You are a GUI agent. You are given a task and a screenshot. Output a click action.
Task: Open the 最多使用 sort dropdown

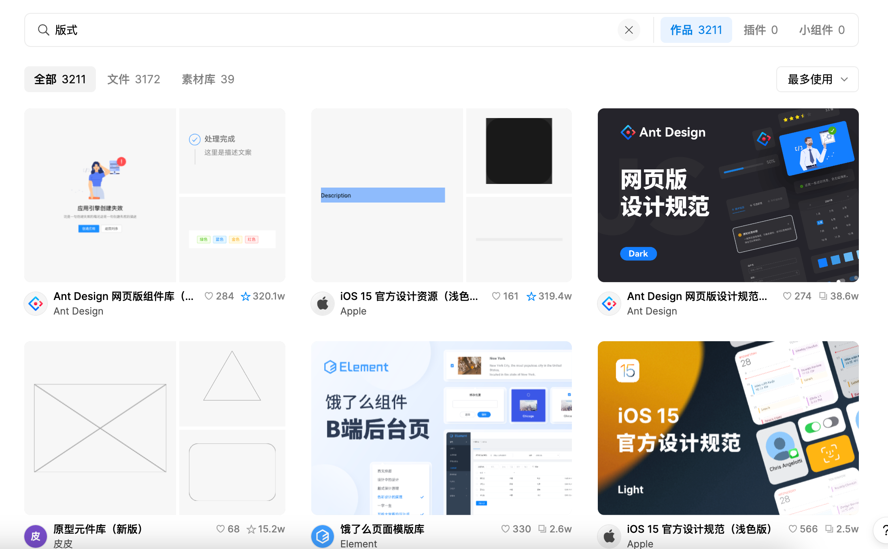[x=817, y=79]
